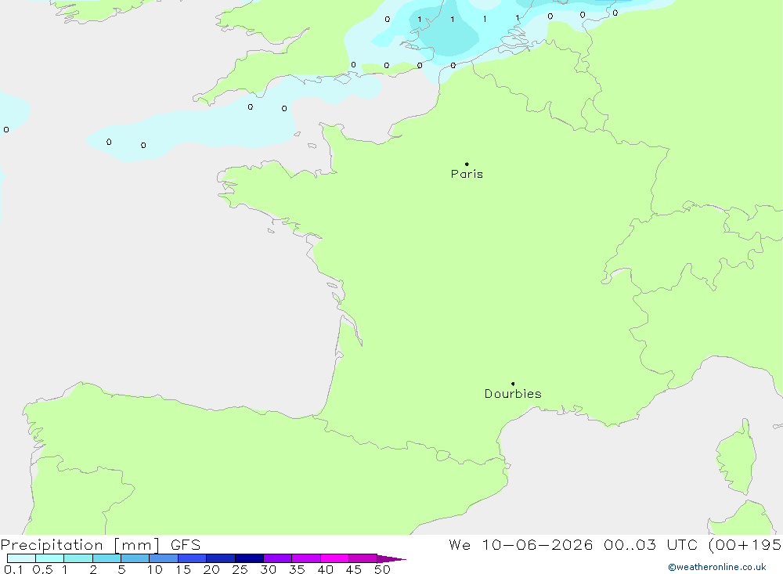Select the lightest cyan 0.1 legend swatch
The width and height of the screenshot is (783, 574).
pyautogui.click(x=21, y=558)
